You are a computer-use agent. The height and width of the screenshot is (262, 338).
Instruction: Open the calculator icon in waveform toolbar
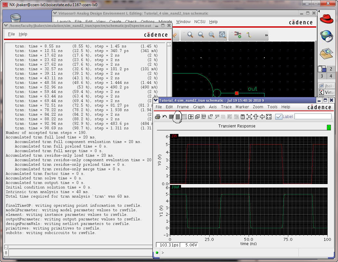(x=242, y=117)
